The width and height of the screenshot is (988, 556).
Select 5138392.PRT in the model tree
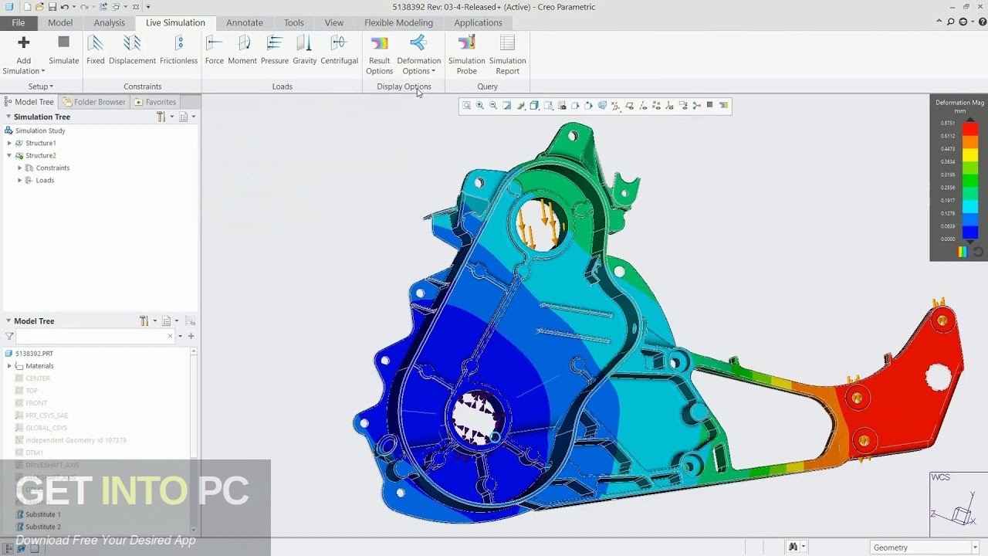[x=34, y=354]
